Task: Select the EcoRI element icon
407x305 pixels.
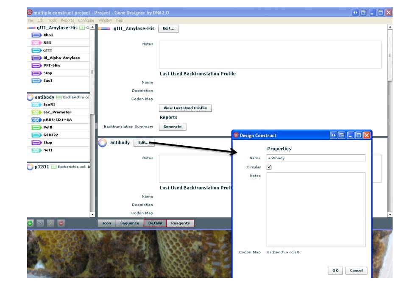Action: click(x=36, y=105)
